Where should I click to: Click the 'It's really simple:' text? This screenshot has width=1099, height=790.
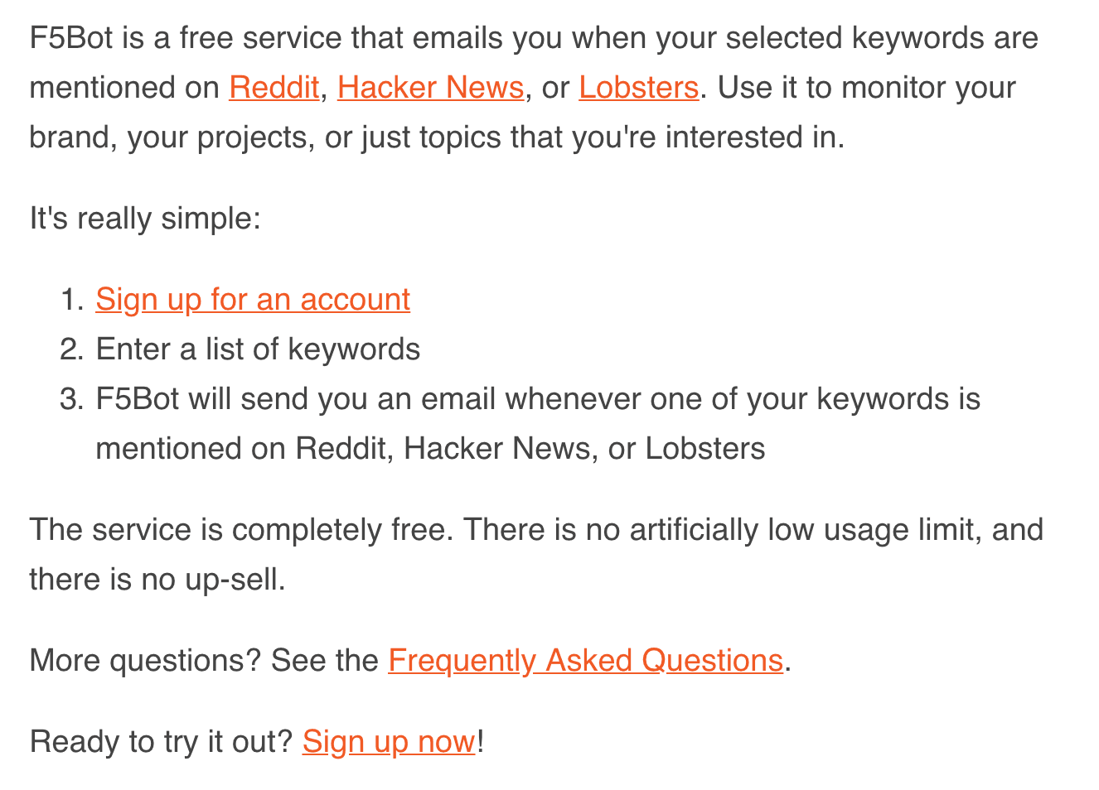tap(145, 219)
